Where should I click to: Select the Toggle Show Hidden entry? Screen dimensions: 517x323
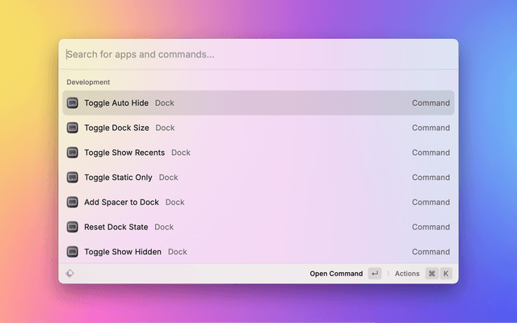(x=123, y=252)
